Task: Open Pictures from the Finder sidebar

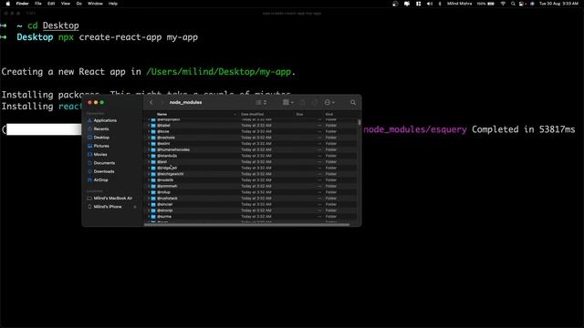Action: click(99, 146)
